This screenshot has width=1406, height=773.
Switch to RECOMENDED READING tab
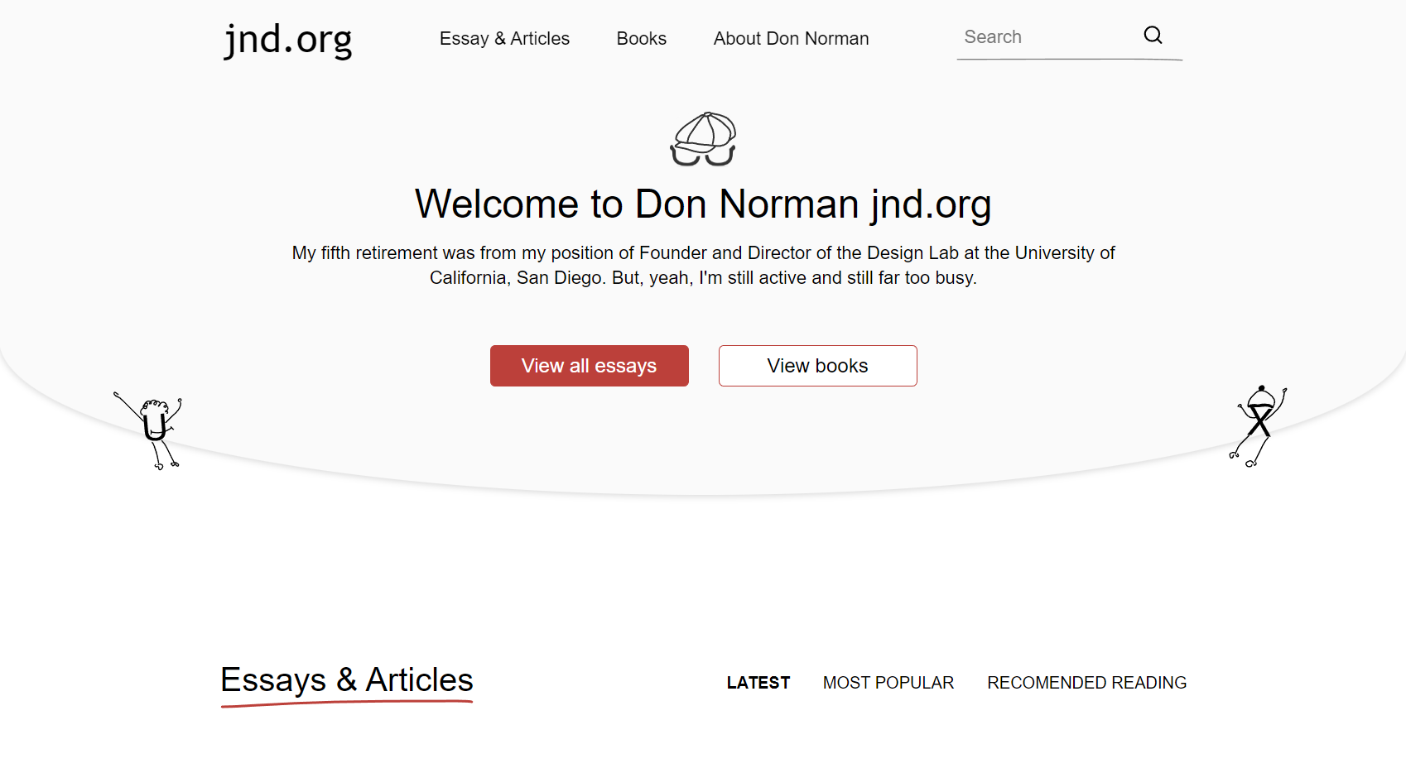[1087, 683]
